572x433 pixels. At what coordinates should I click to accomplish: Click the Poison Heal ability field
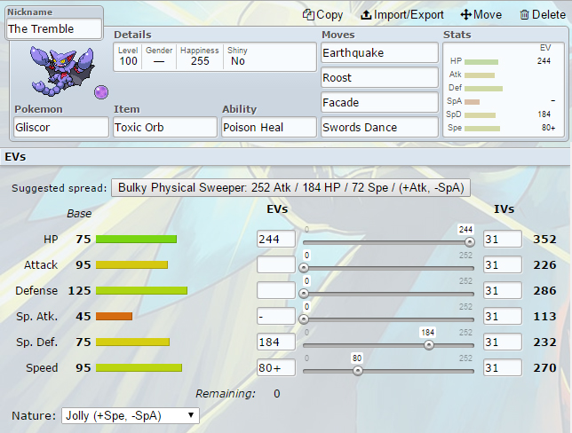click(x=269, y=127)
